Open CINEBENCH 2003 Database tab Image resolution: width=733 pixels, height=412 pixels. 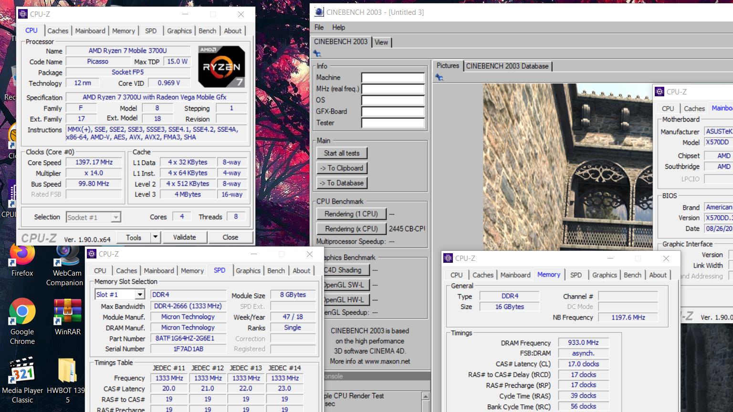[507, 66]
